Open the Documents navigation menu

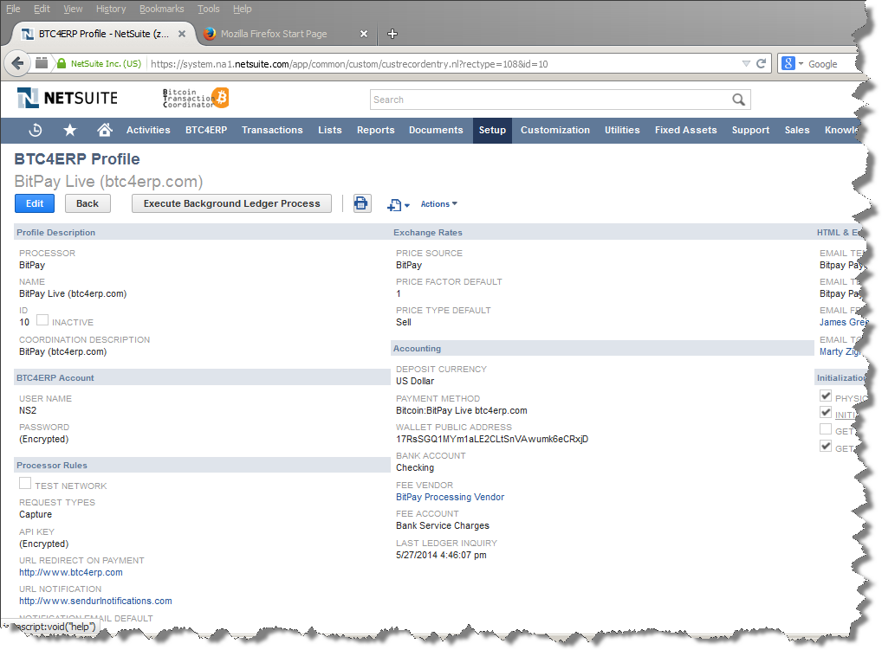point(436,131)
